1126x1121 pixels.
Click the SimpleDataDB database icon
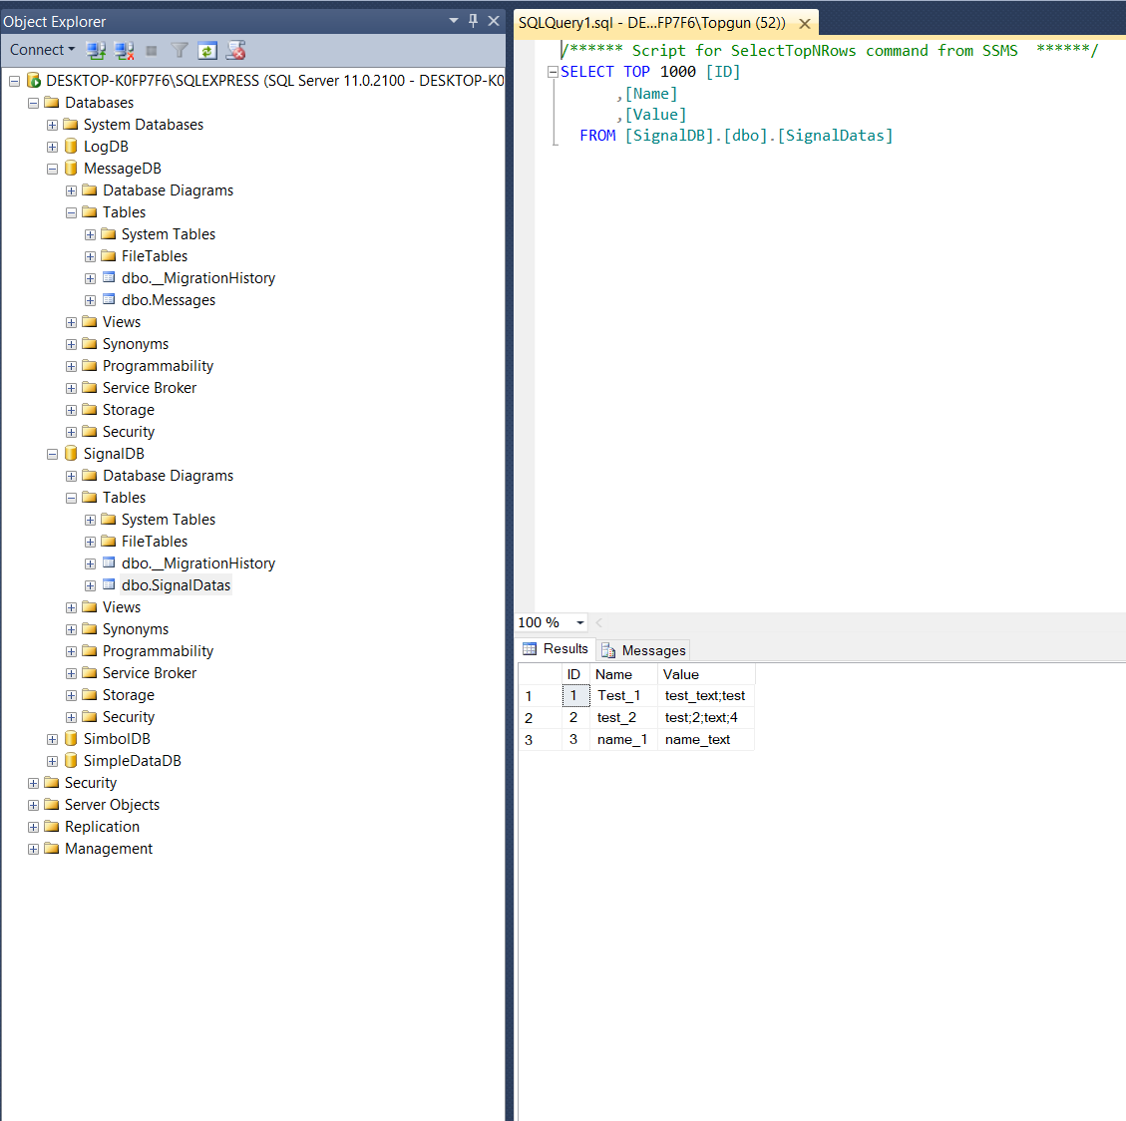tap(71, 761)
